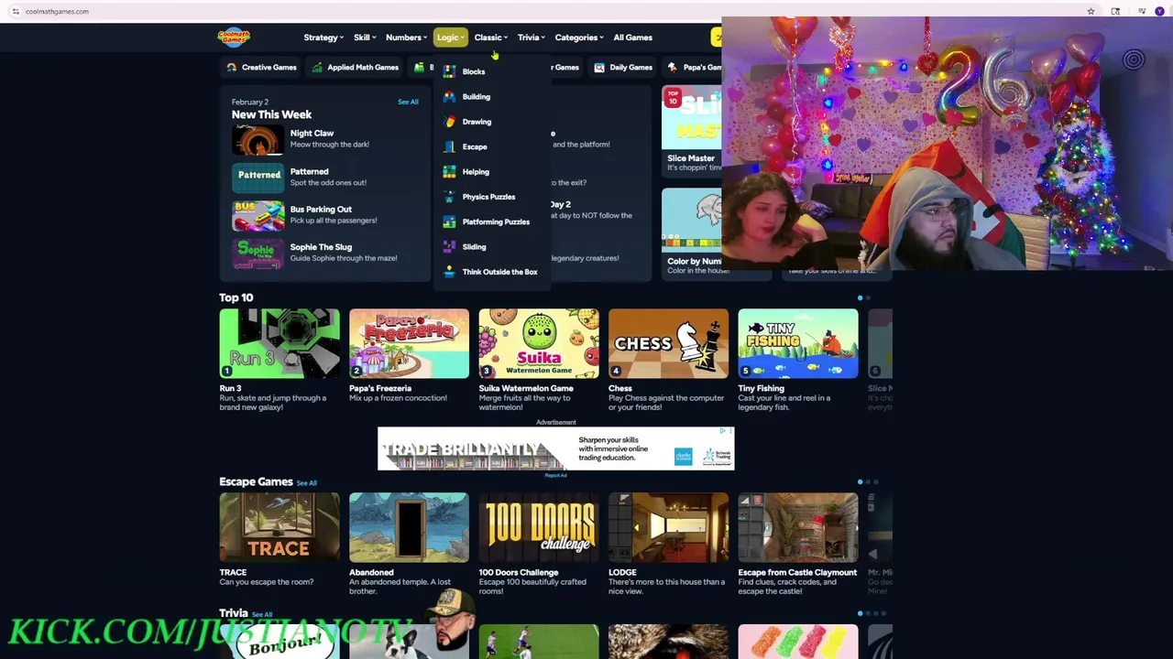Click the Top 10 carousel page dot
This screenshot has width=1173, height=659.
click(x=860, y=297)
